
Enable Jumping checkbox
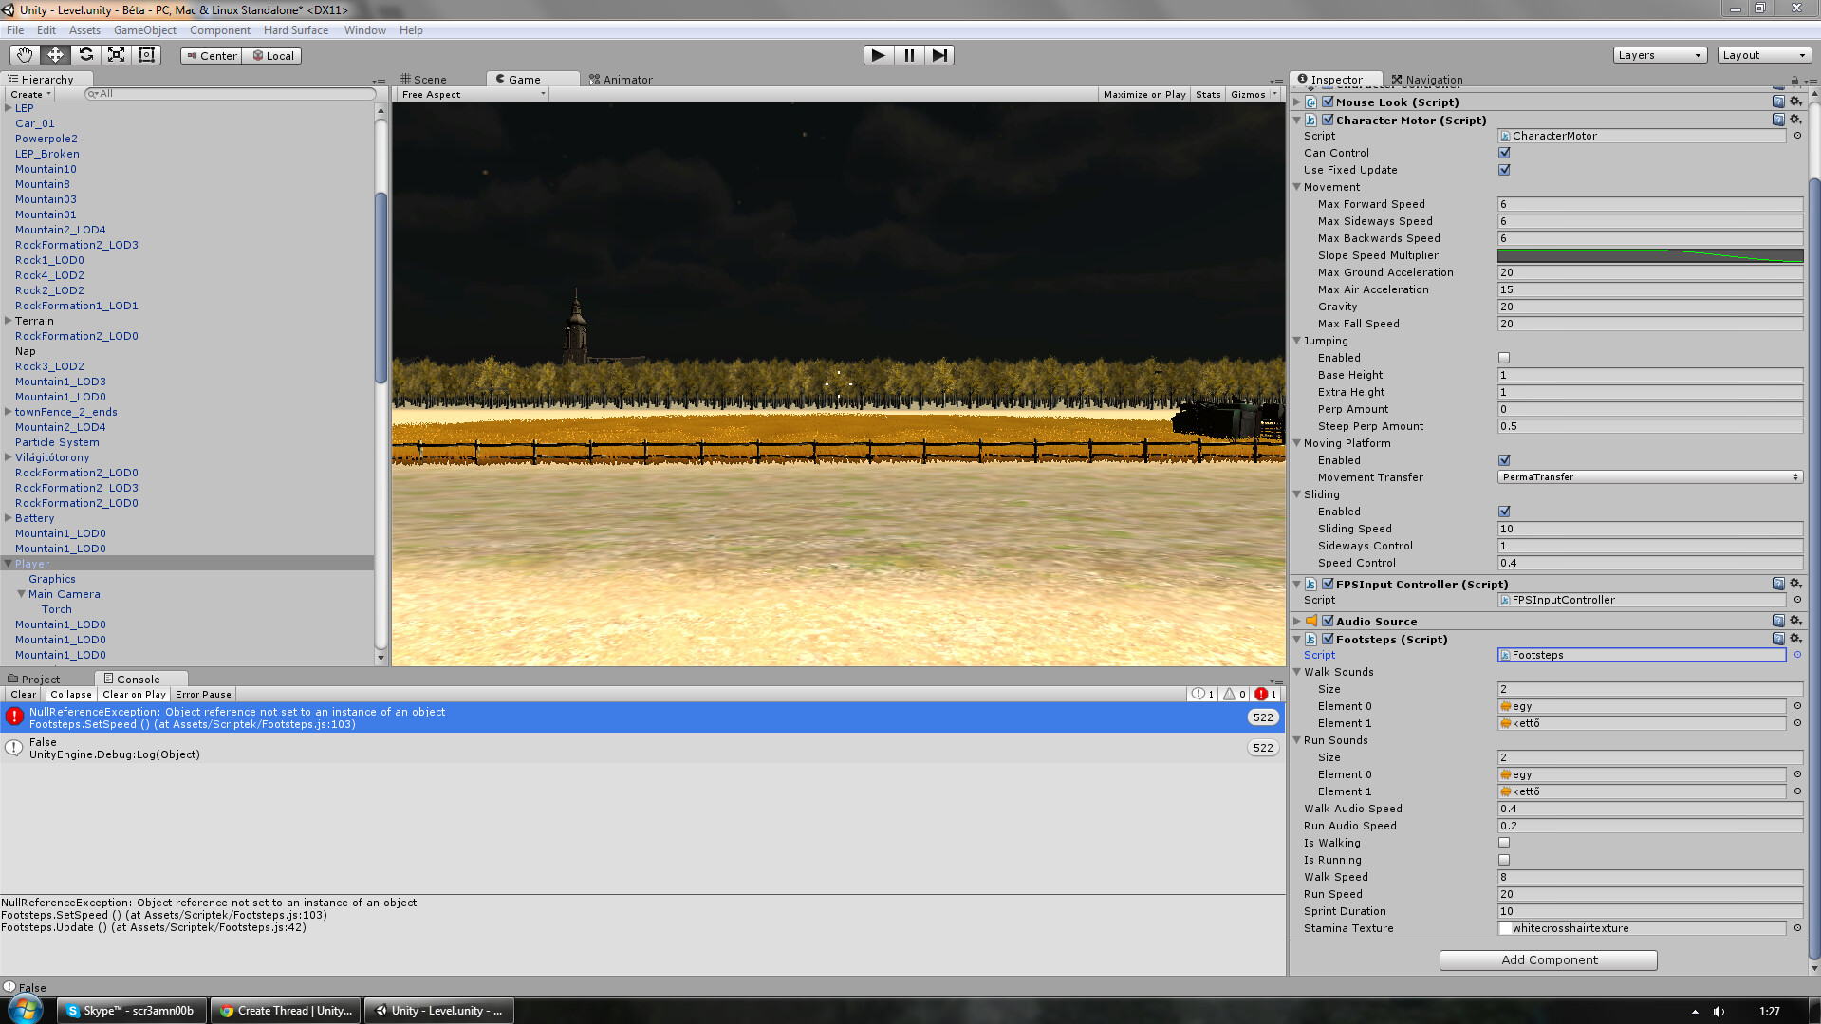click(x=1504, y=358)
